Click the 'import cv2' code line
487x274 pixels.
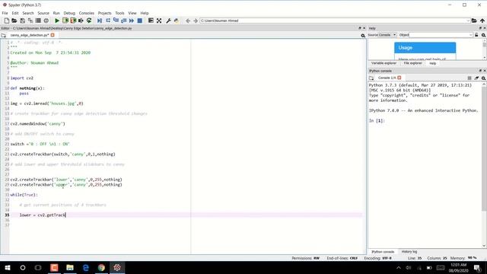coord(22,78)
